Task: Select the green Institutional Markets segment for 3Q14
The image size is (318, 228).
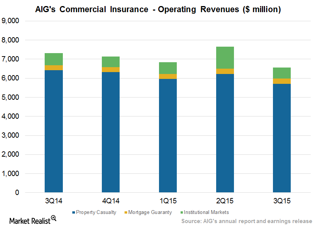Action: pyautogui.click(x=54, y=59)
